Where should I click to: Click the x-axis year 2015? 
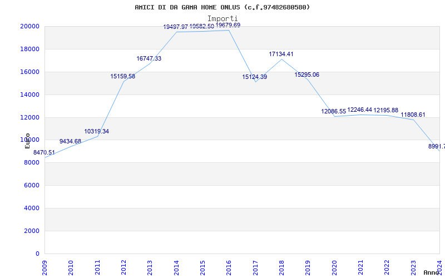202,267
